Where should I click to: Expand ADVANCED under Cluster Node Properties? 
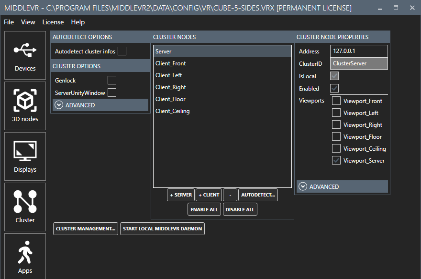coord(343,186)
